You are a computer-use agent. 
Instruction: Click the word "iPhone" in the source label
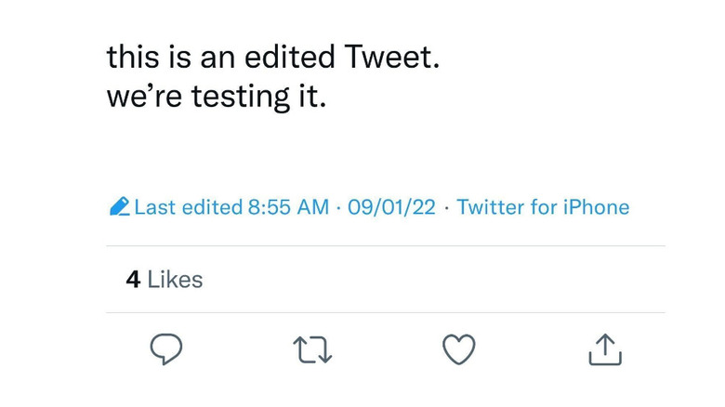596,207
